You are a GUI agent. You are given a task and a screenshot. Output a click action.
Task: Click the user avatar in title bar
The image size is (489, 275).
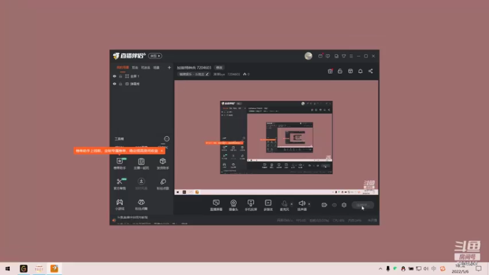click(x=308, y=56)
